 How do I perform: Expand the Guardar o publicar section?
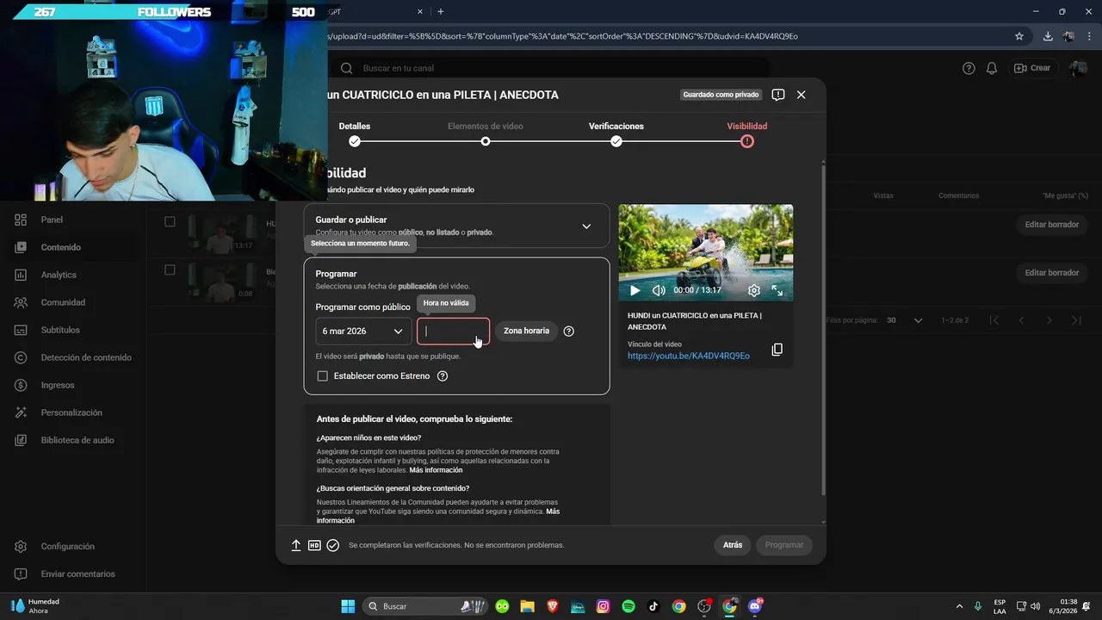pos(586,226)
